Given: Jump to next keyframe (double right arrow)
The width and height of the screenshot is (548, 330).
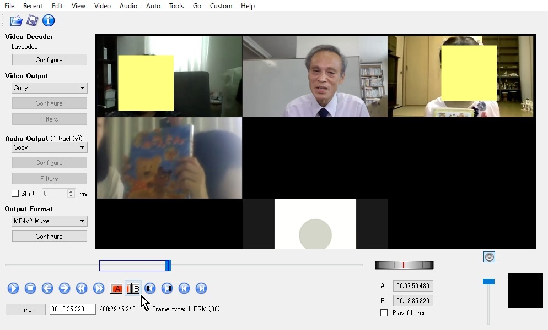Looking at the screenshot, I should click(99, 288).
